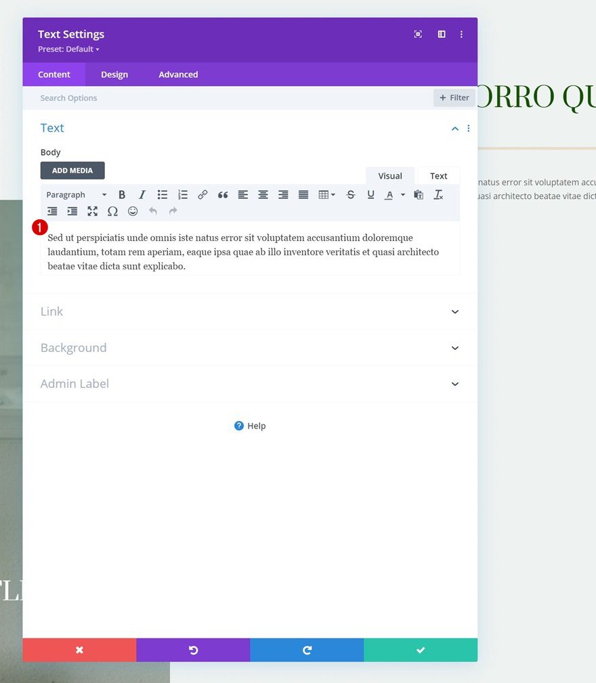596x683 pixels.
Task: Apply italic formatting in the editor
Action: tap(142, 194)
